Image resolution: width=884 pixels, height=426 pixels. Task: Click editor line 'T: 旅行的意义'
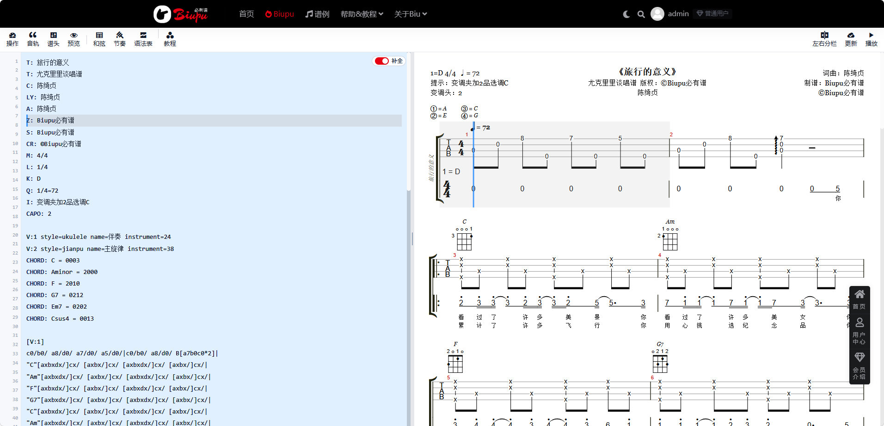[x=48, y=62]
